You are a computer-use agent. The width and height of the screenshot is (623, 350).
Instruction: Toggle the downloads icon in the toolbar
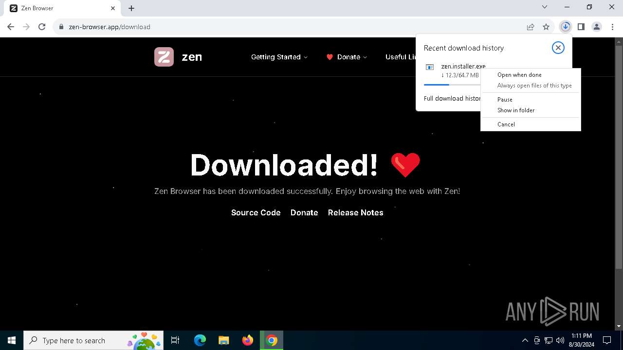(565, 27)
